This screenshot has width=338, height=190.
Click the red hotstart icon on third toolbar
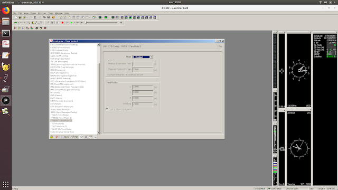coord(15,28)
